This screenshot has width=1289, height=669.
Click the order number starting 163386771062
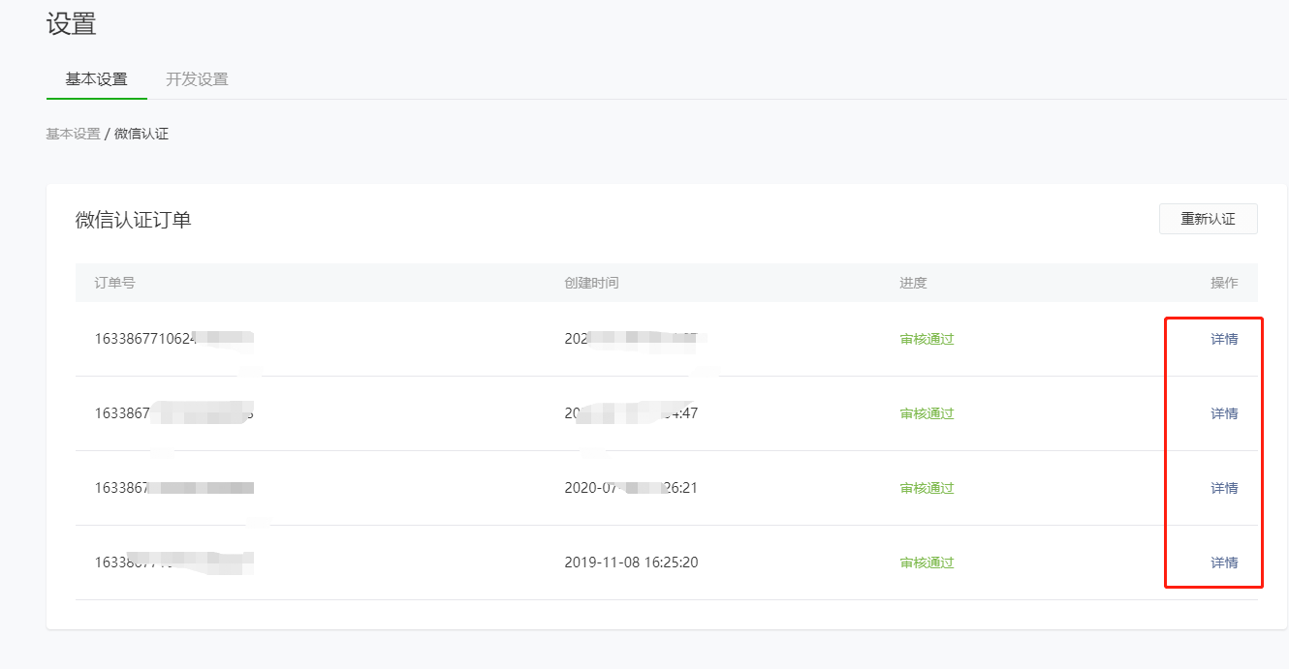click(x=174, y=339)
